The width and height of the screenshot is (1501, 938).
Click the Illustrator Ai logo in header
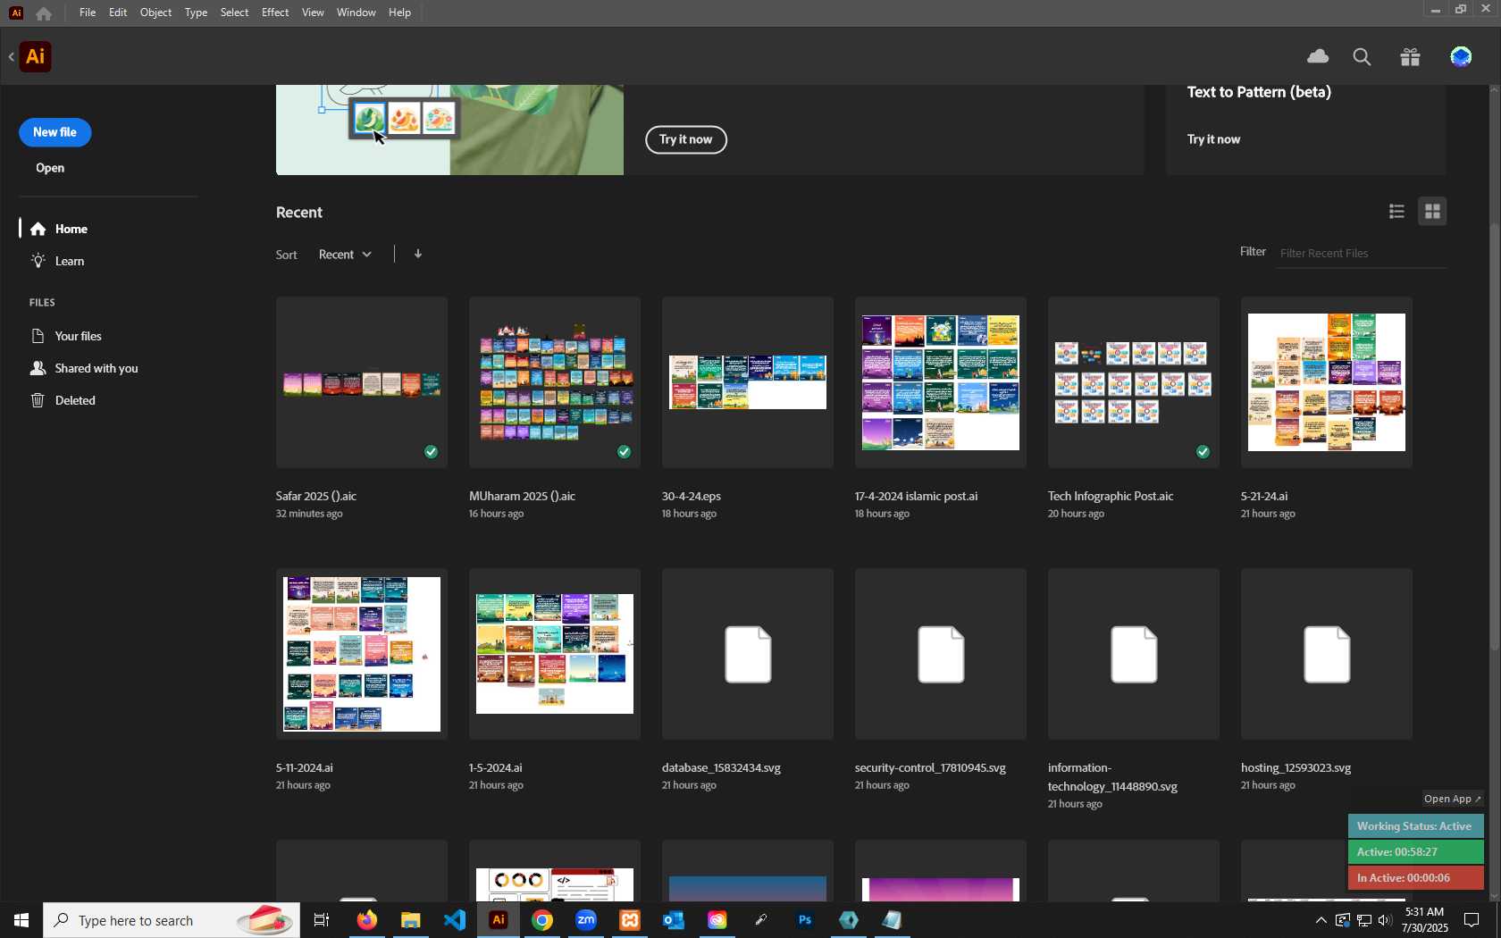36,57
